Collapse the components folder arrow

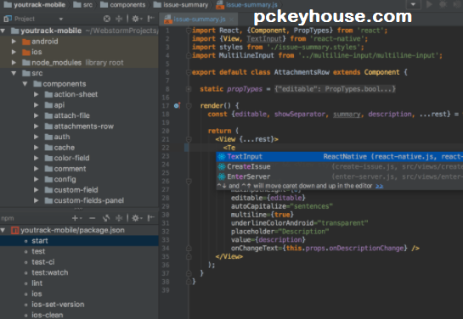click(25, 84)
